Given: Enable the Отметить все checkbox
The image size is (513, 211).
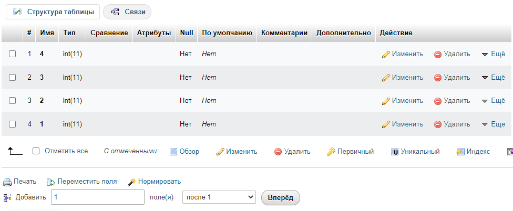Looking at the screenshot, I should click(36, 151).
